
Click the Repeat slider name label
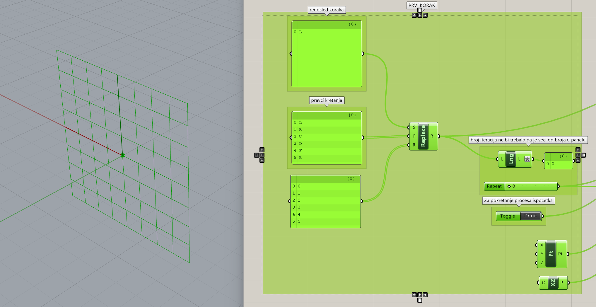pos(494,186)
